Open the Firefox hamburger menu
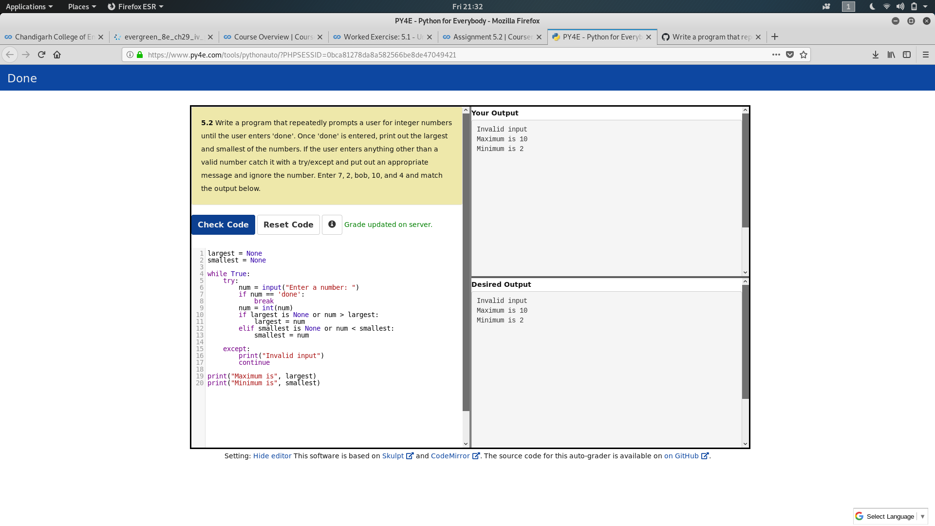Screen dimensions: 935x526 coord(926,55)
